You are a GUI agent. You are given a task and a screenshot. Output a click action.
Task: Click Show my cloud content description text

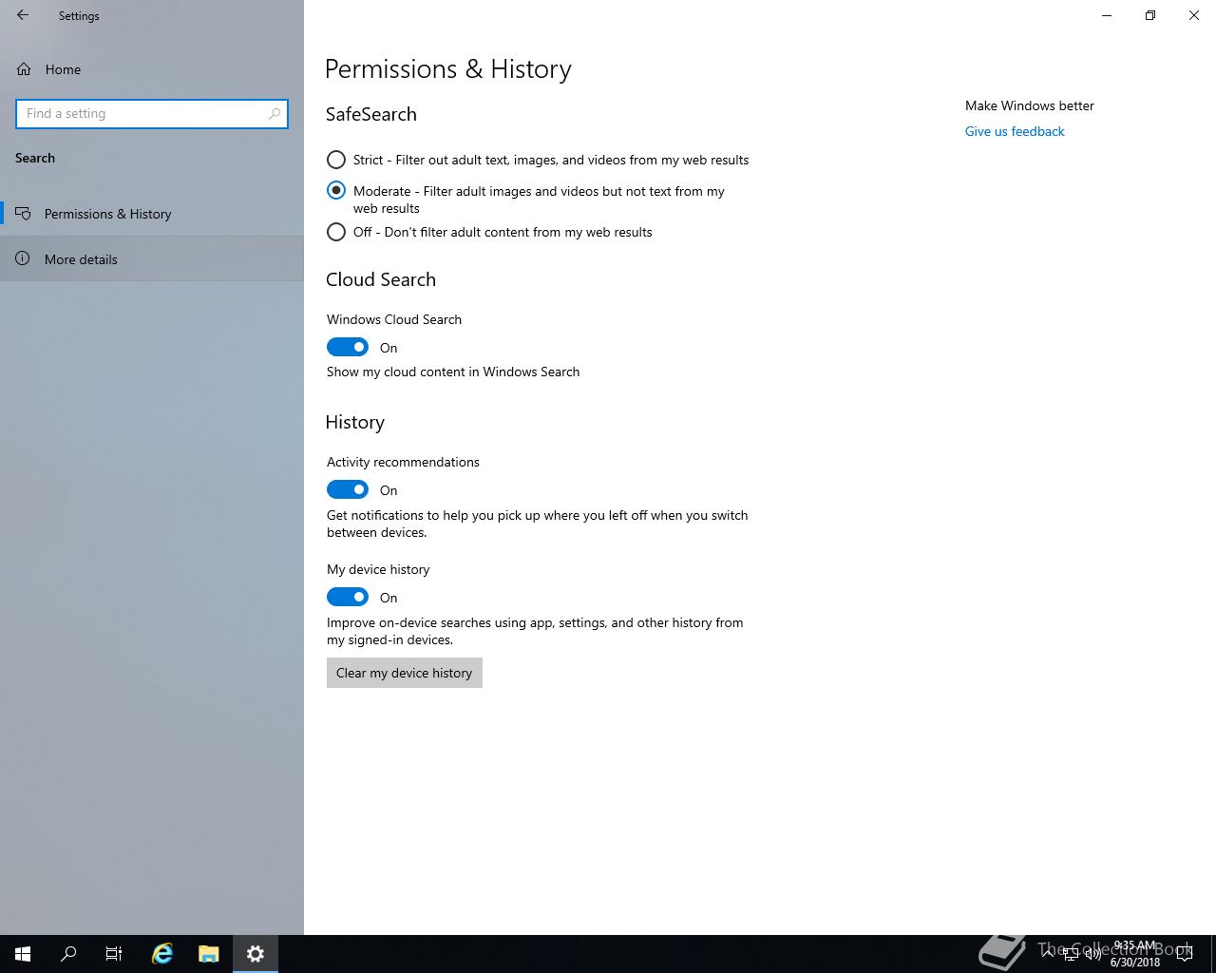tap(453, 372)
